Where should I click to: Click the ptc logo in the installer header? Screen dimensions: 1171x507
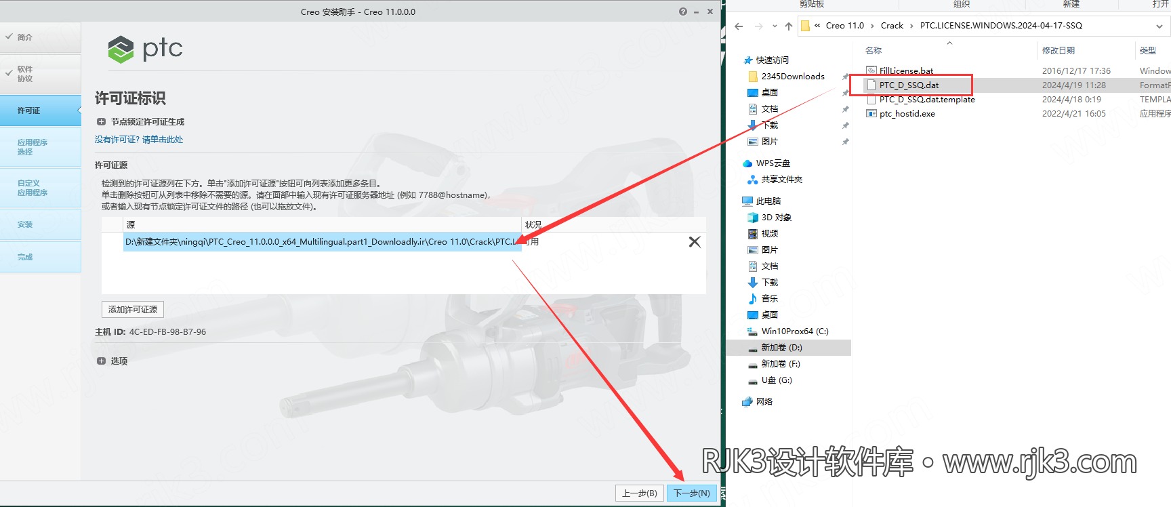point(145,49)
